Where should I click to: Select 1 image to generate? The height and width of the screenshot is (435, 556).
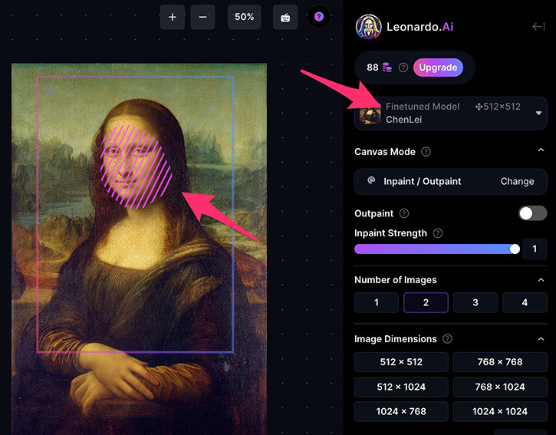(377, 302)
